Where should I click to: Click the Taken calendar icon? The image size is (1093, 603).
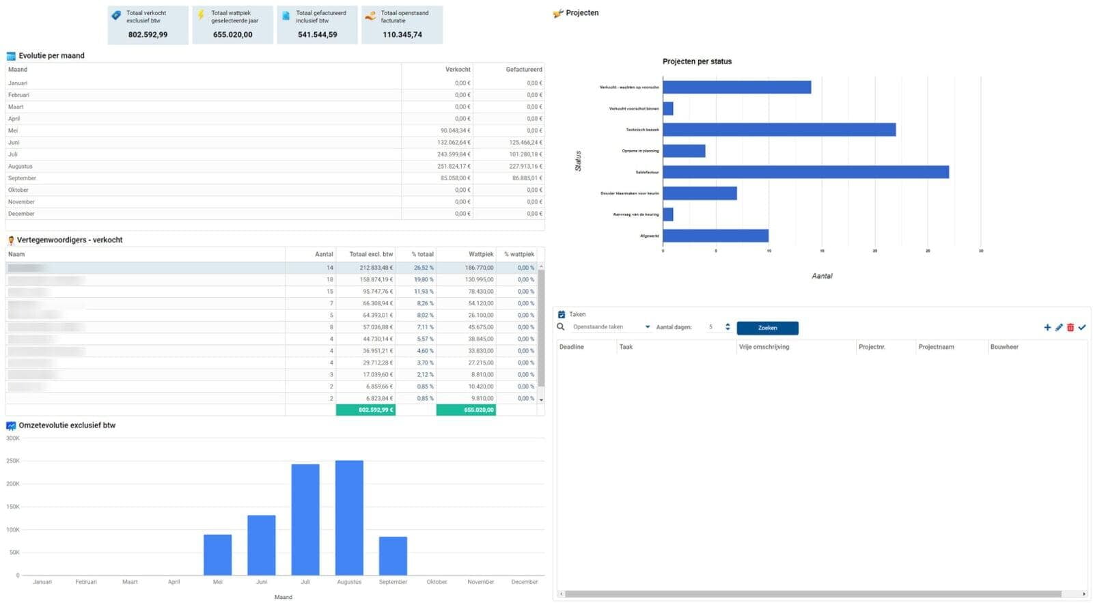(562, 314)
